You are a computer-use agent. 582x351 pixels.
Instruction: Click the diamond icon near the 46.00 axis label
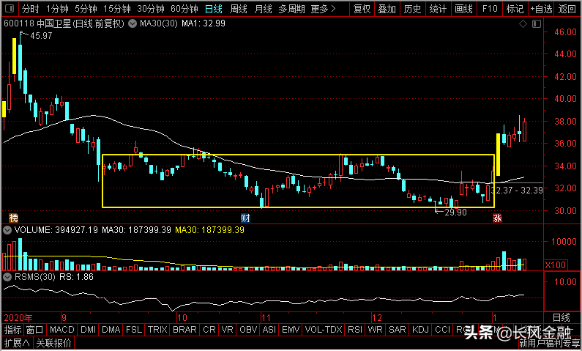[x=523, y=24]
